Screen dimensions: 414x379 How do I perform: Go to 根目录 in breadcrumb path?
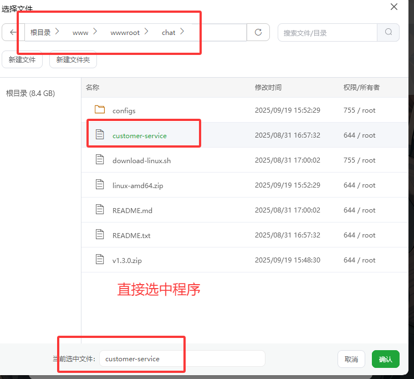tap(40, 33)
